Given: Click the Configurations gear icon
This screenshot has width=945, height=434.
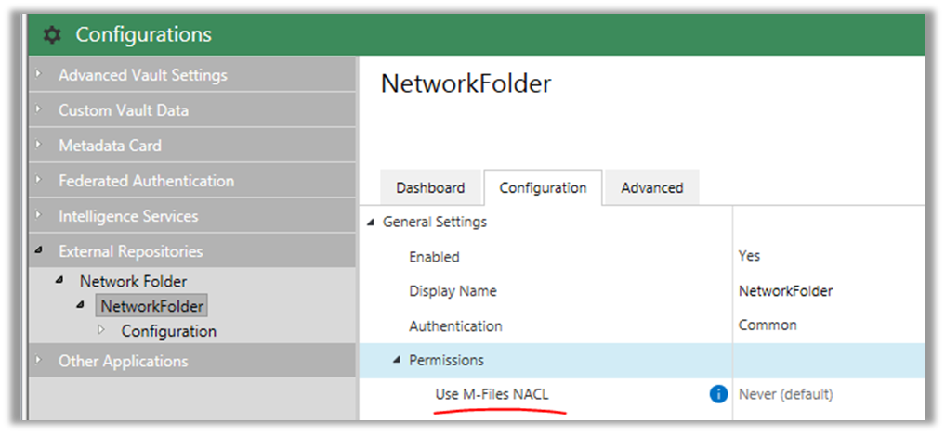Looking at the screenshot, I should pos(53,35).
